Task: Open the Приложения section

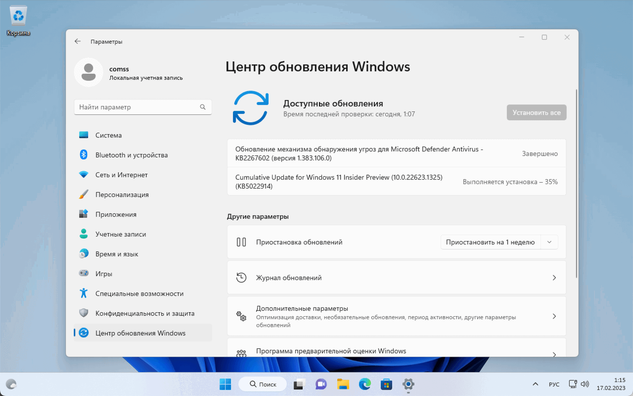Action: pyautogui.click(x=143, y=214)
